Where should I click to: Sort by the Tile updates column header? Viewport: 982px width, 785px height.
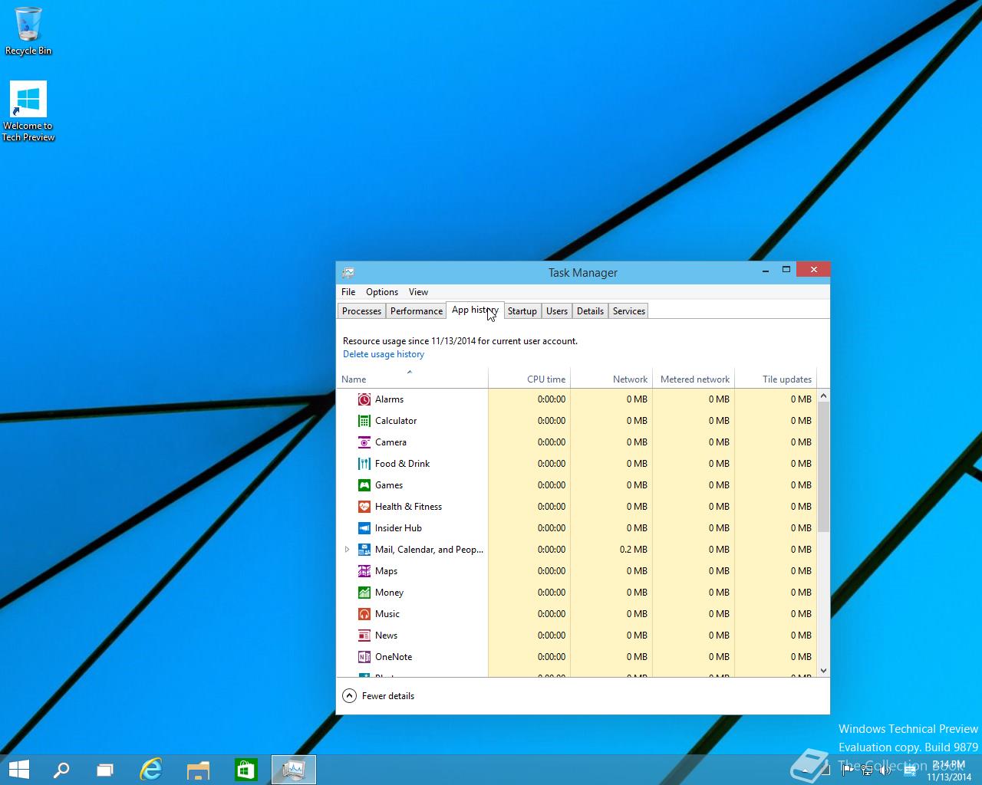[776, 378]
